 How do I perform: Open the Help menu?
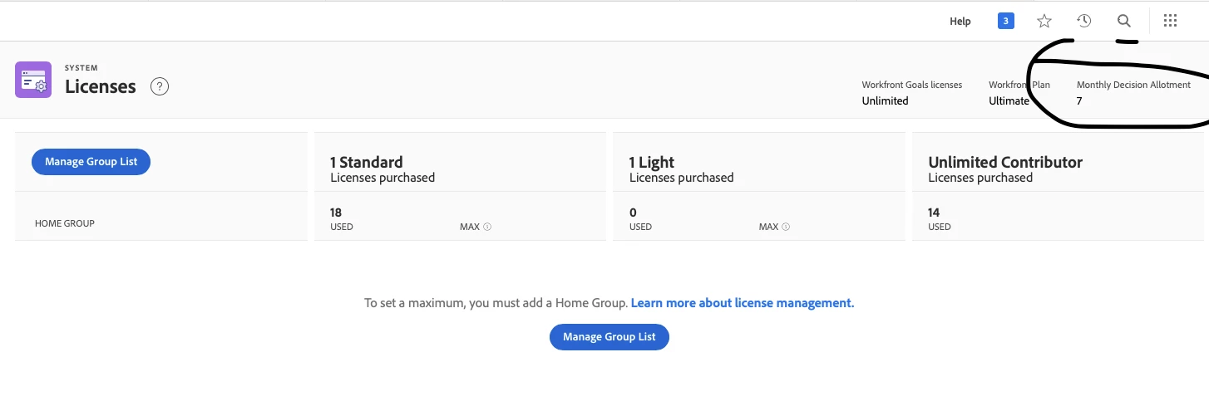click(x=960, y=22)
